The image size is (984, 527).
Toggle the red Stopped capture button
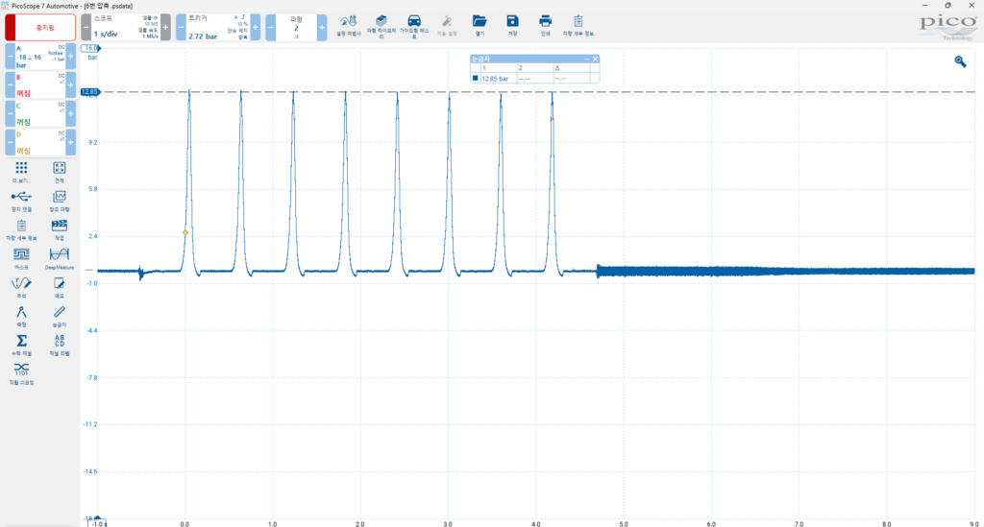pos(39,27)
